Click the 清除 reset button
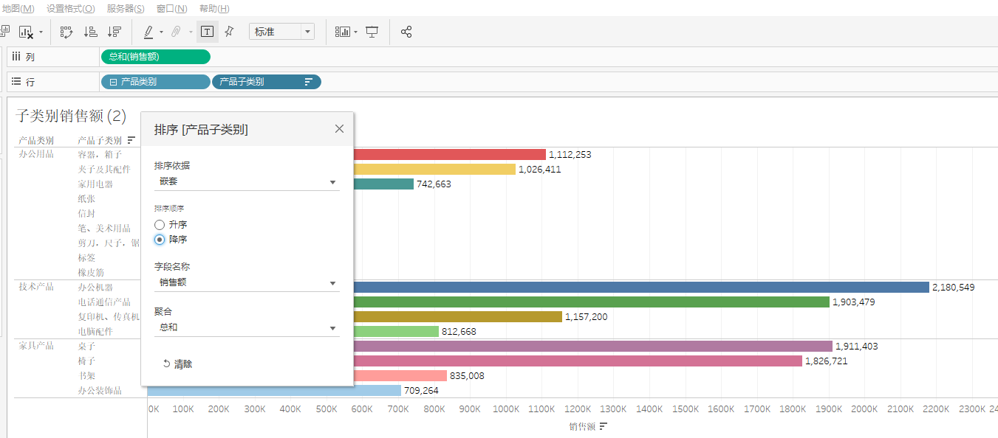 point(178,364)
